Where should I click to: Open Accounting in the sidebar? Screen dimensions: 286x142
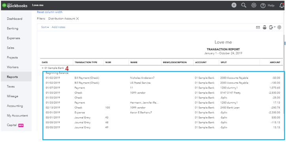pos(15,106)
